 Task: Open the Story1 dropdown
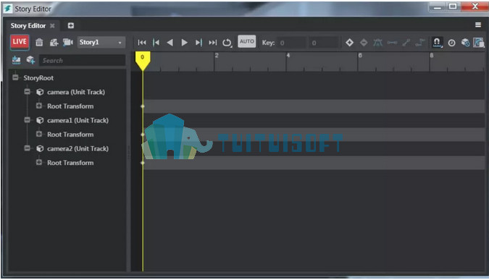101,43
